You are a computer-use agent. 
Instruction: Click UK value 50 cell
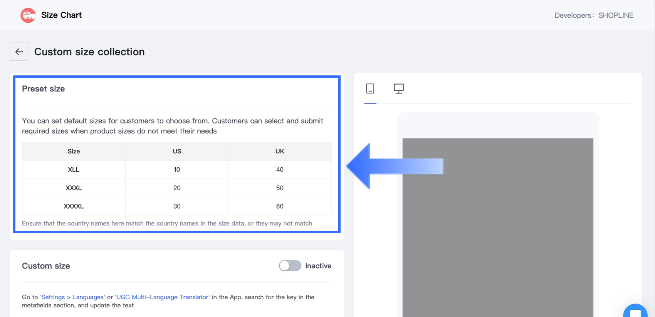pos(280,188)
